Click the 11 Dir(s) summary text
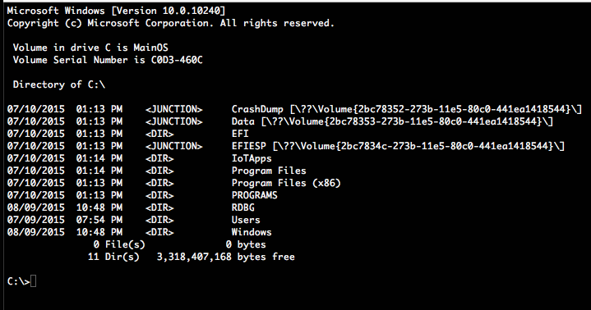591x310 pixels. tap(113, 257)
